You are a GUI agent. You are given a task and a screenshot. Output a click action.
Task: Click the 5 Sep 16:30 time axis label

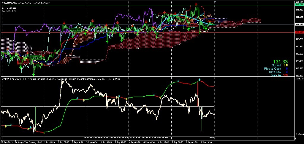point(207,142)
